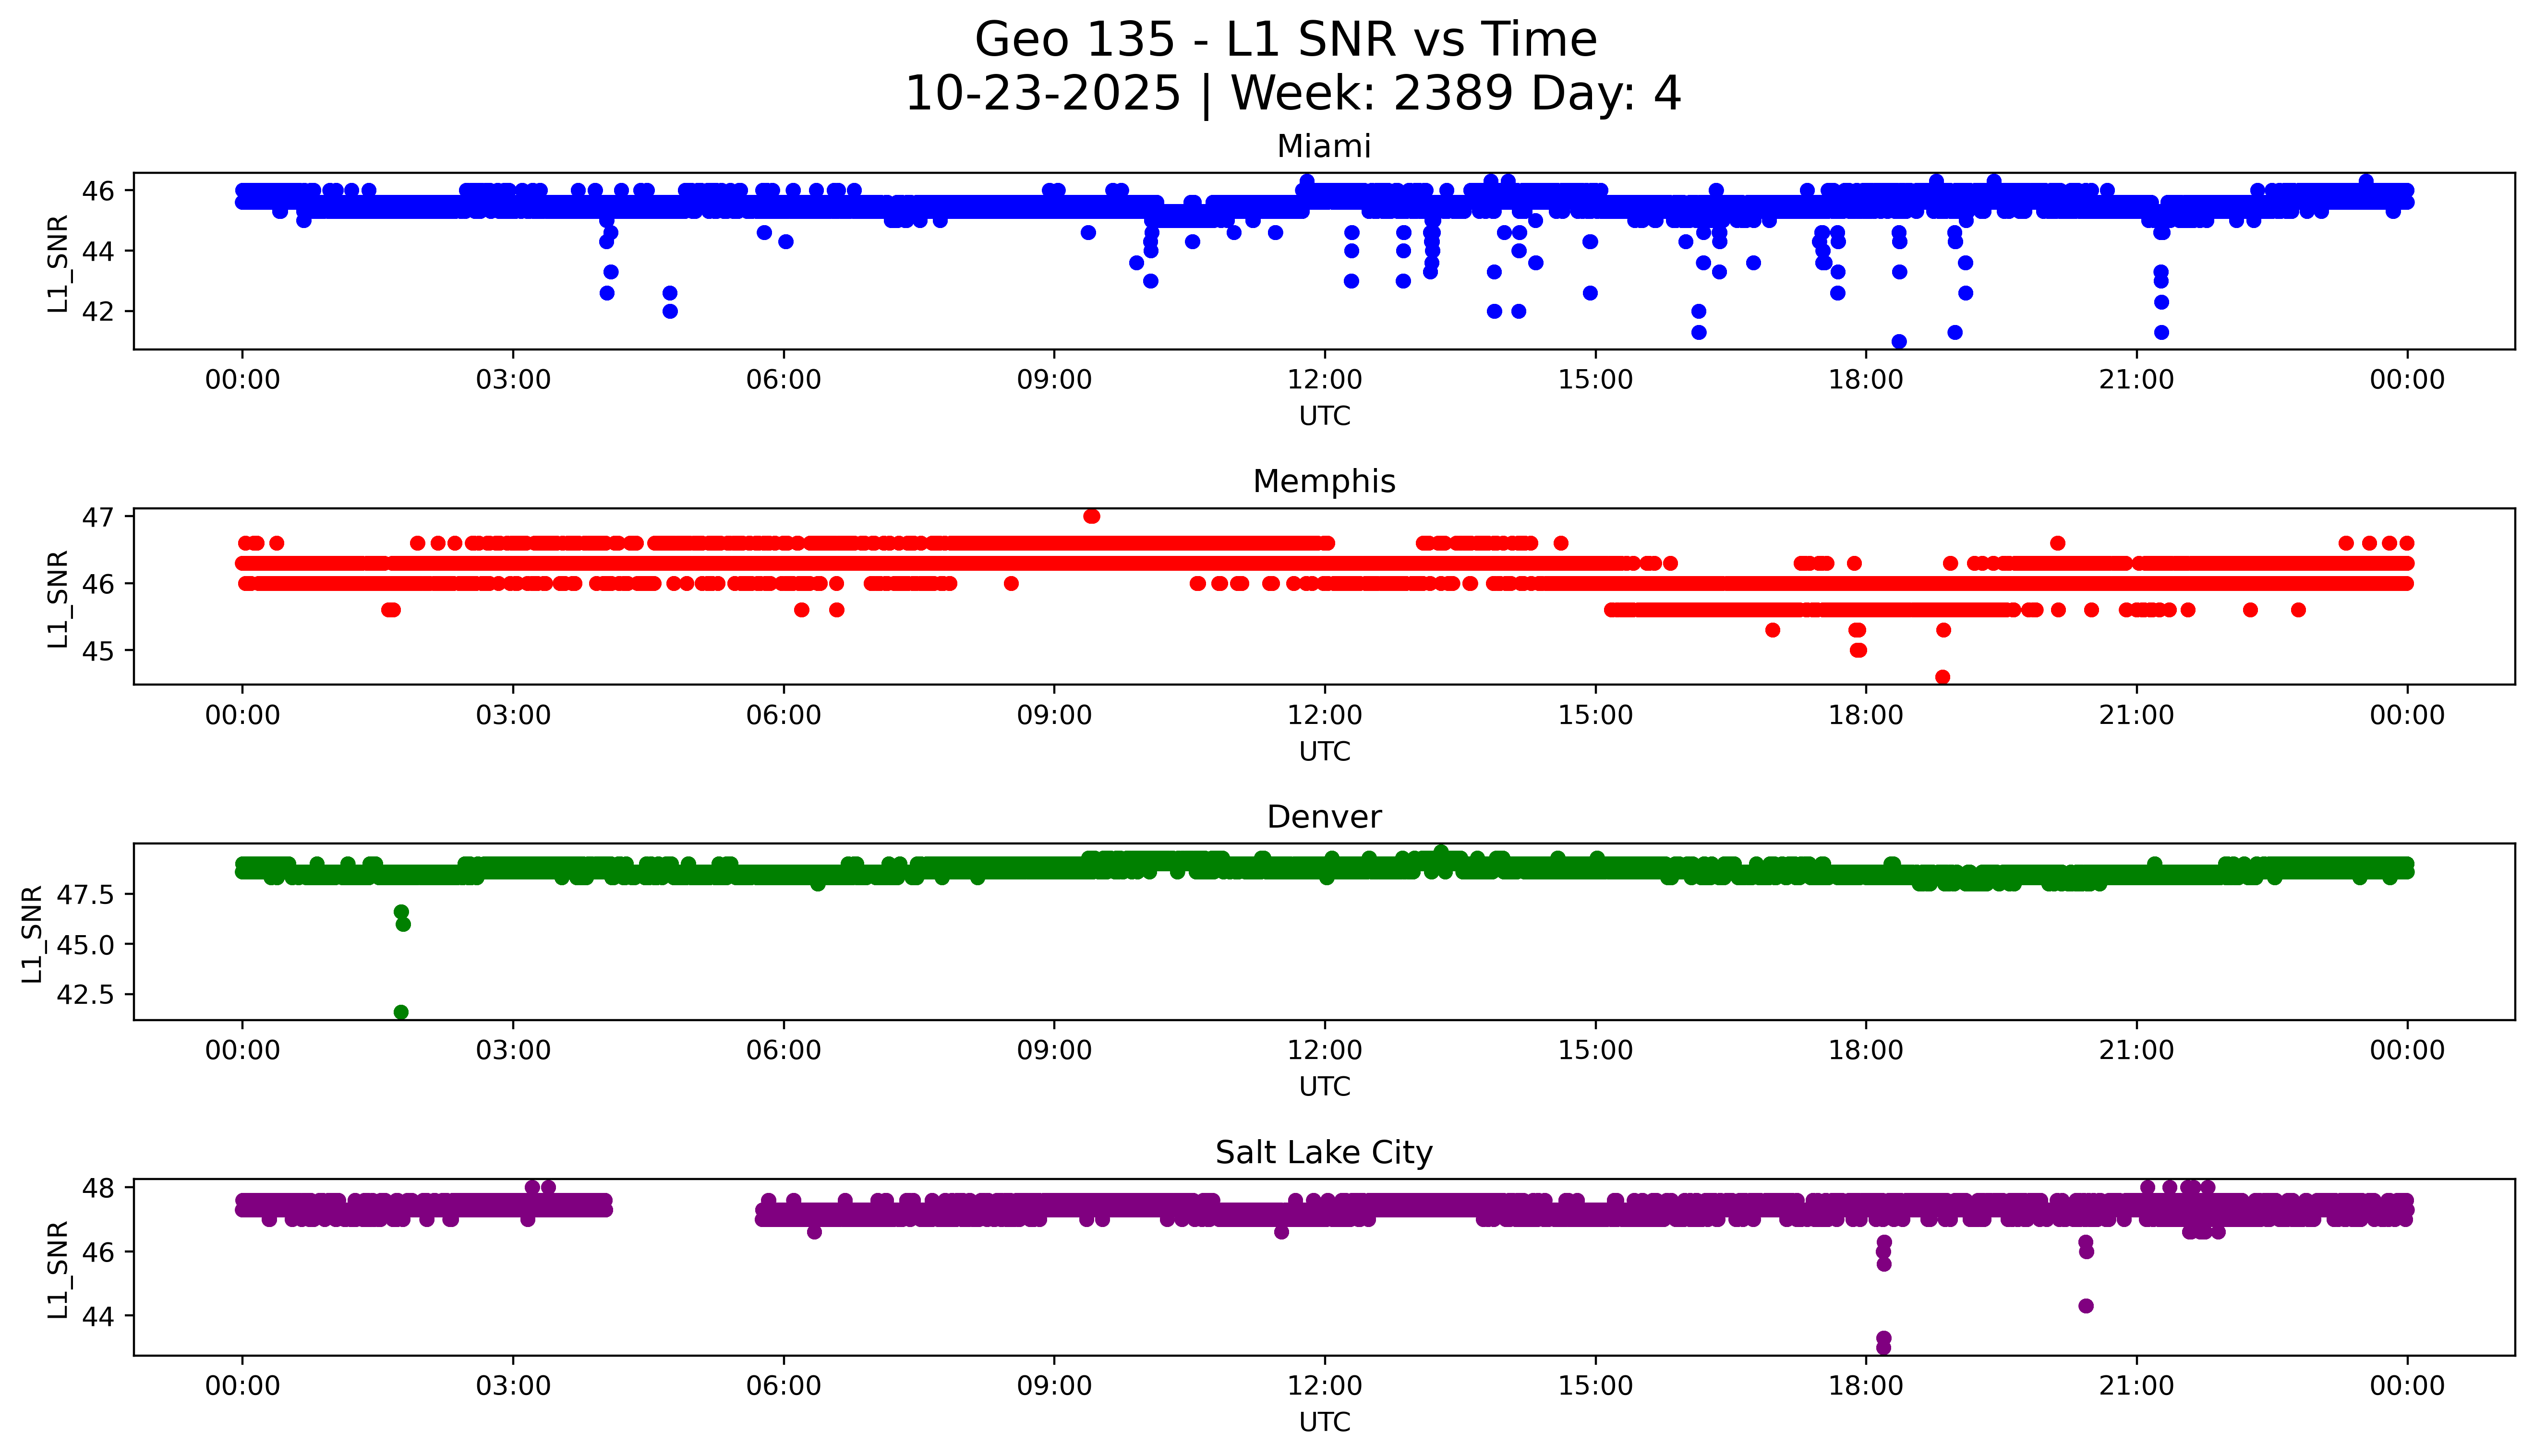Click the Memphis red outlier point at 47
The height and width of the screenshot is (1456, 2534).
tap(1091, 516)
